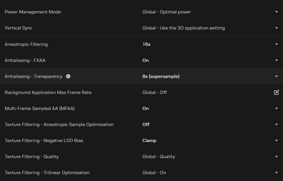Expand the Antialiasing - FXAA dropdown
The width and height of the screenshot is (283, 181).
[276, 60]
